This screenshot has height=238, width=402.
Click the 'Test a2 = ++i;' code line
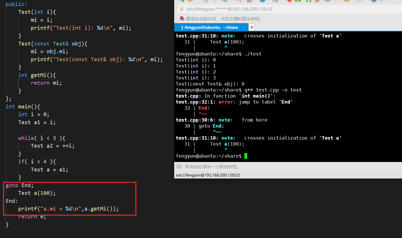pyautogui.click(x=53, y=146)
